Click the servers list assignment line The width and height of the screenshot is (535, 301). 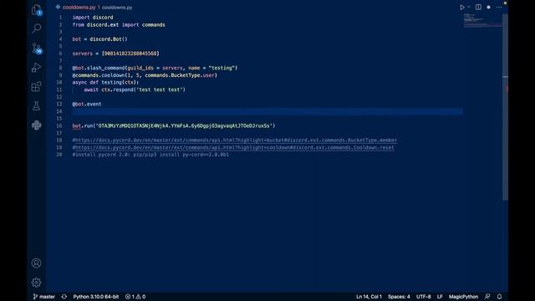(x=116, y=54)
